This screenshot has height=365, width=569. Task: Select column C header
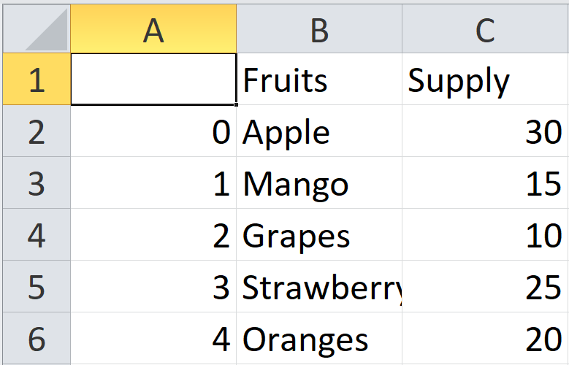click(x=486, y=28)
